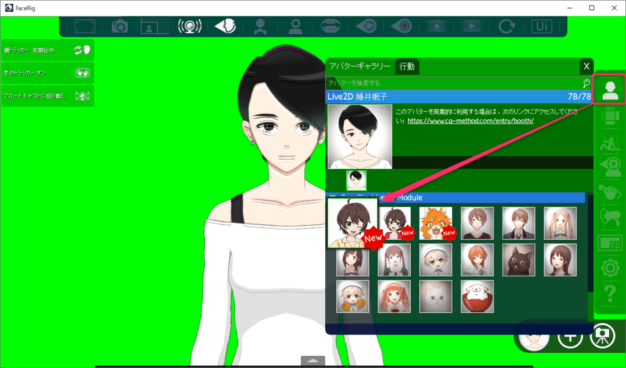The height and width of the screenshot is (368, 626).
Task: Click the avatar search input field
Action: pos(452,83)
